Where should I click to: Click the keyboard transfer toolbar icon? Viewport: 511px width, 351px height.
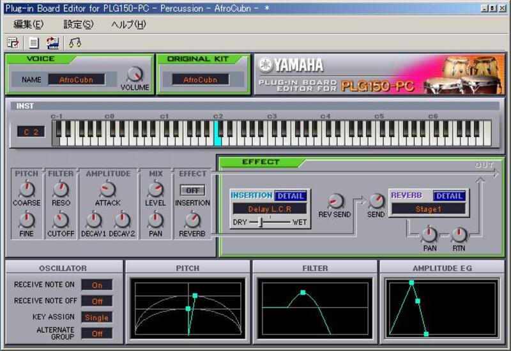click(x=52, y=43)
